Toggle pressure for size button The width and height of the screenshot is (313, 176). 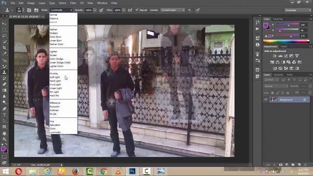tap(198, 10)
